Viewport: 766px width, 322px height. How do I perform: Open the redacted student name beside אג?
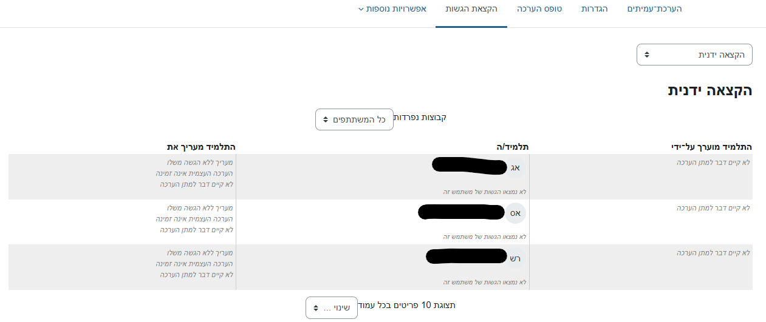coord(468,166)
